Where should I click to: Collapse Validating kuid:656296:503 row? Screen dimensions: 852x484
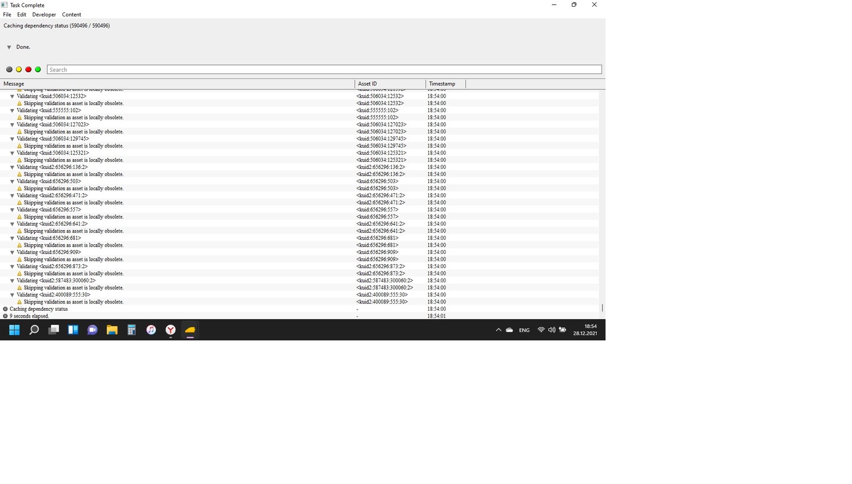(x=12, y=182)
